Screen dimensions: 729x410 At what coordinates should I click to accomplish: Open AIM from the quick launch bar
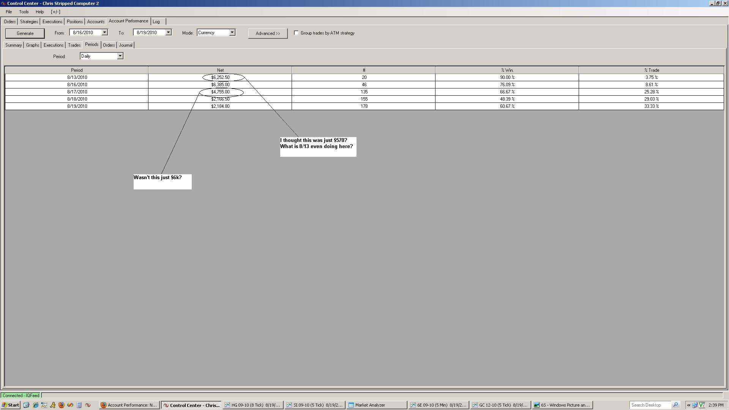[53, 405]
